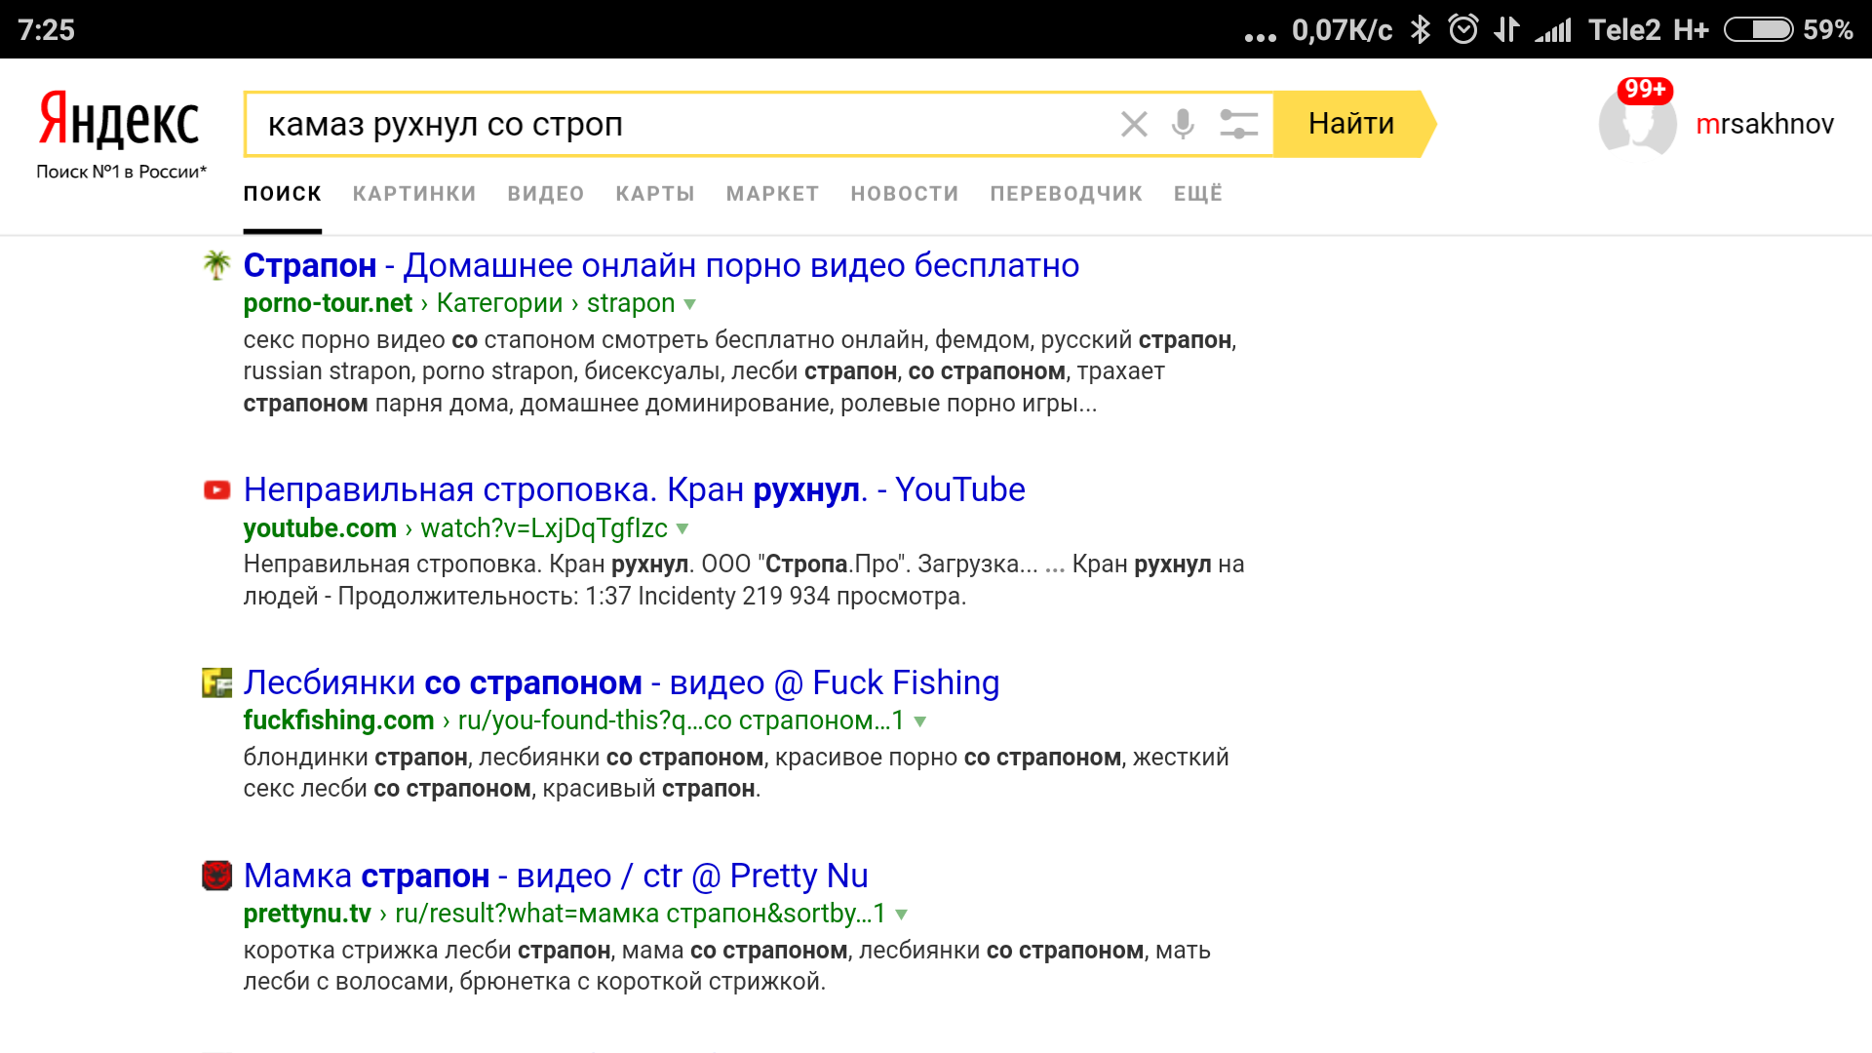
Task: Tap the 0,07K/c network speed indicator
Action: point(1343,30)
